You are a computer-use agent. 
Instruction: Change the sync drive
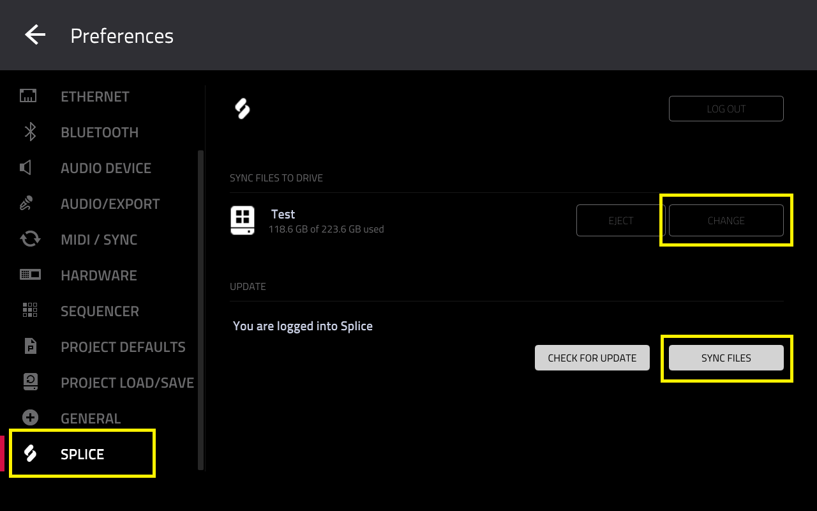coord(726,220)
